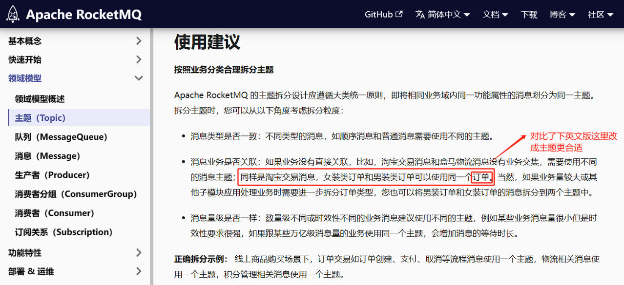Viewport: 624px width, 285px height.
Task: Open the 基本概念 sidebar category
Action: click(x=25, y=41)
